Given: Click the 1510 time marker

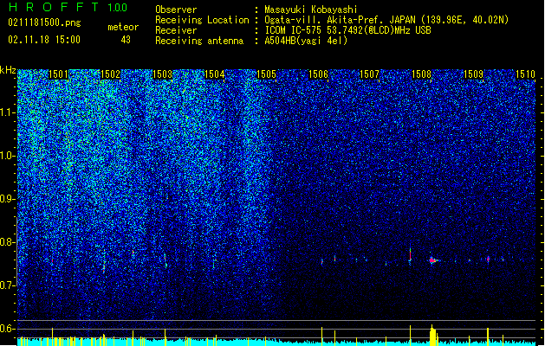Looking at the screenshot, I should pyautogui.click(x=525, y=74).
